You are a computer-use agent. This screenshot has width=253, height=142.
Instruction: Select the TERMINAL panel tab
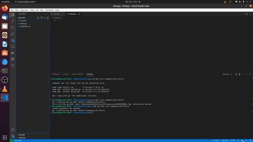(x=90, y=74)
